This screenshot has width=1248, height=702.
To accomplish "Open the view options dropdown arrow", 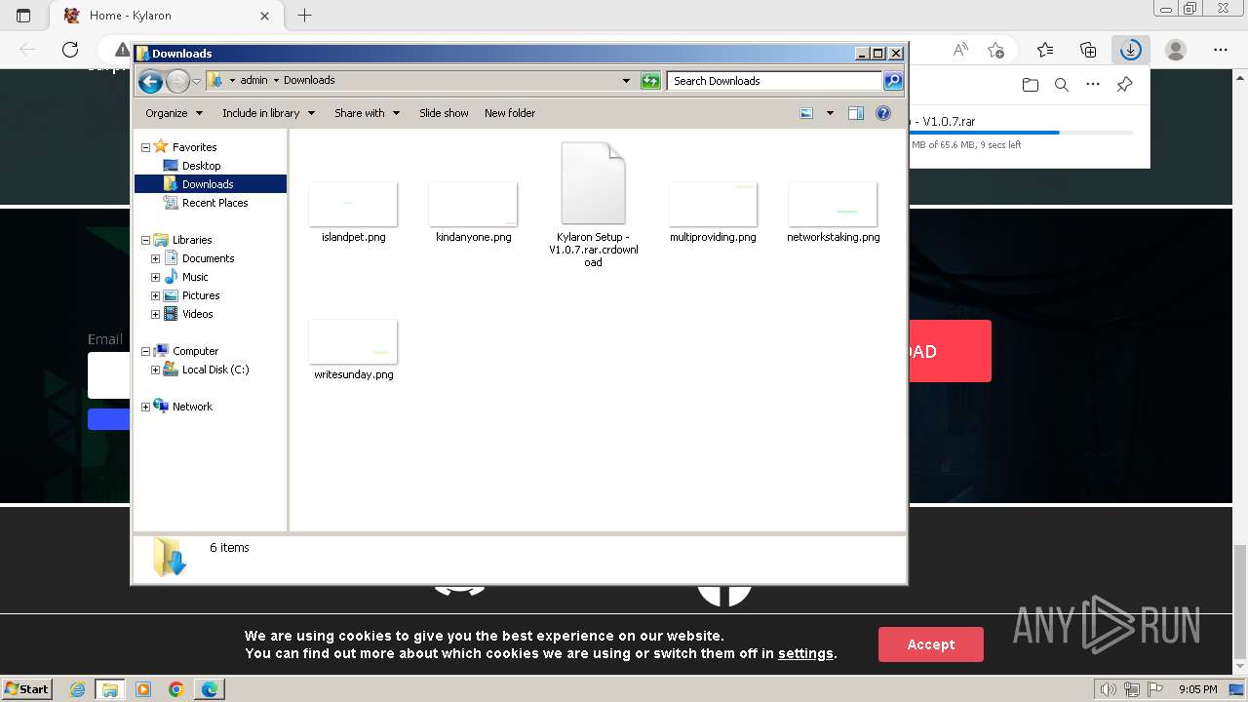I will tap(830, 113).
